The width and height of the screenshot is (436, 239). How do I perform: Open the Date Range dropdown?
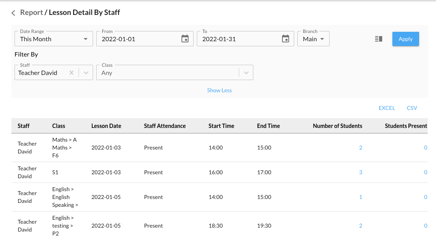tap(53, 39)
